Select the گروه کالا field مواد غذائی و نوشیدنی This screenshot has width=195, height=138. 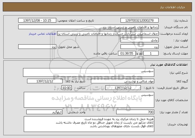point(123,81)
